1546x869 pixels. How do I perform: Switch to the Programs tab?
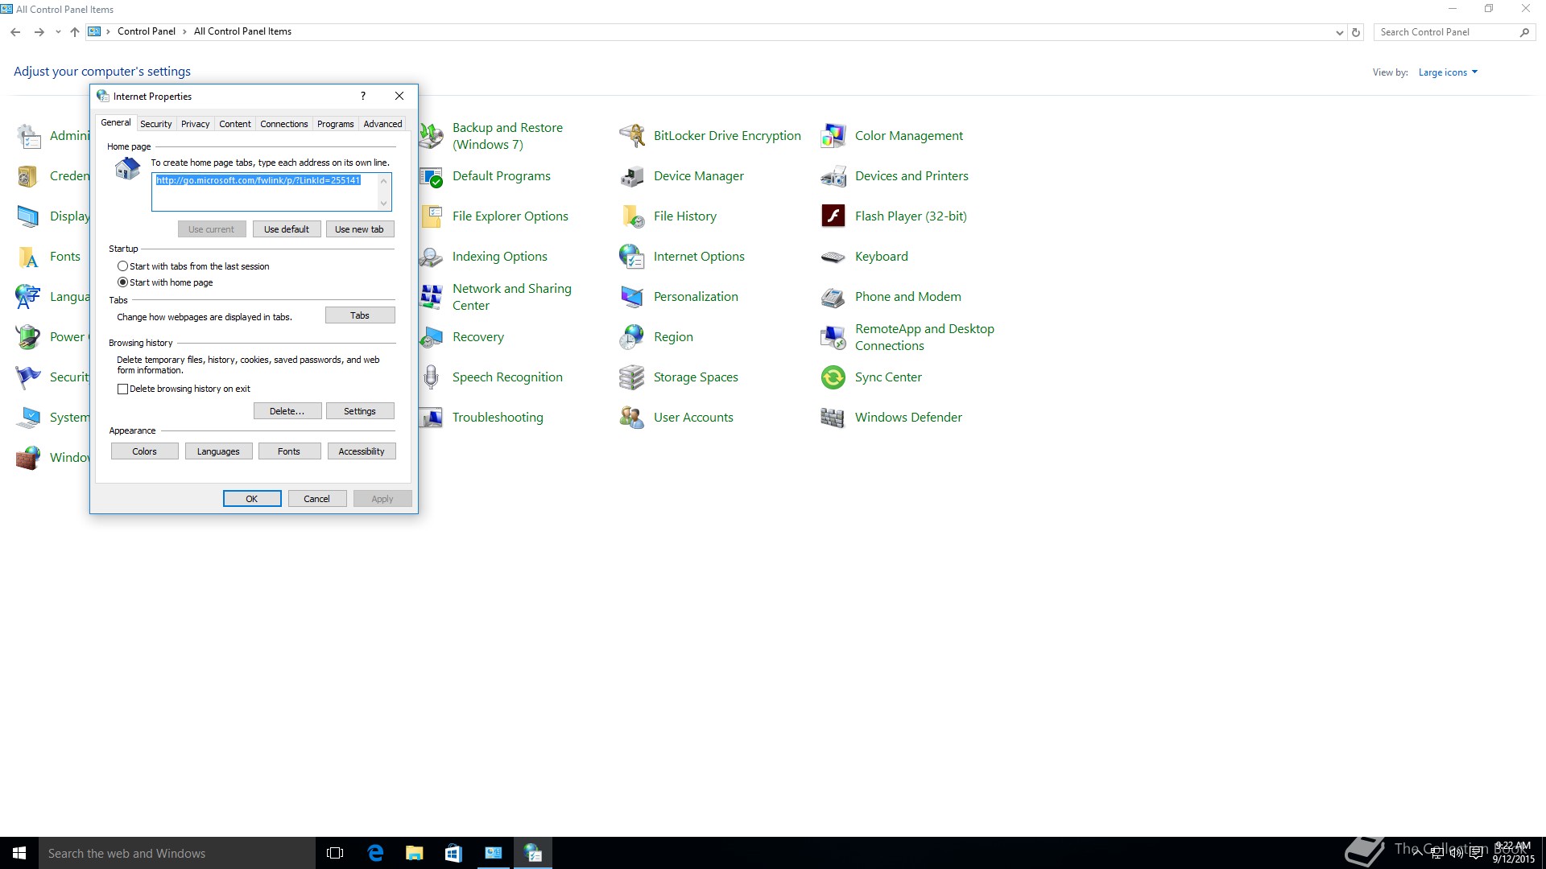point(336,124)
